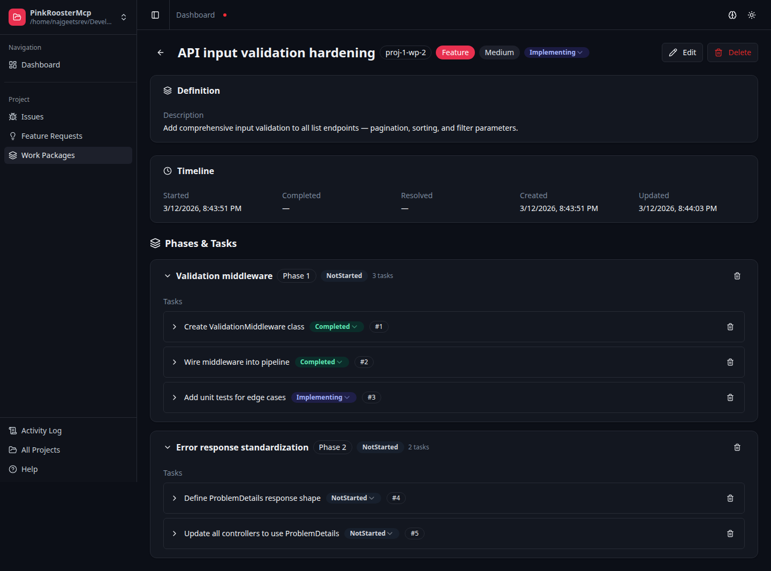Screen dimensions: 771x571
Task: Collapse the Error response standardization phase
Action: pos(168,447)
